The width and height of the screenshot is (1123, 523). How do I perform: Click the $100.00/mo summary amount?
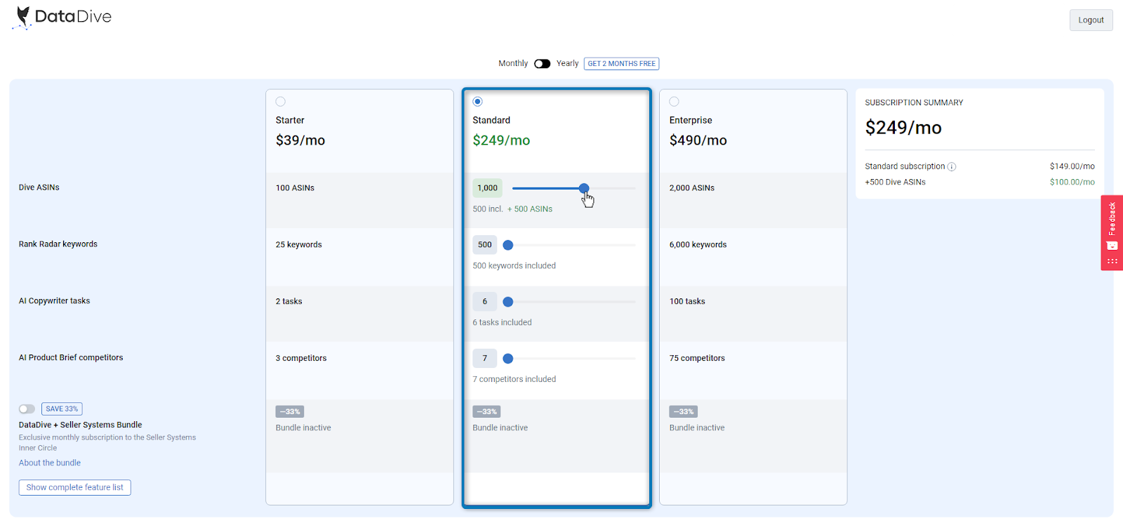coord(1072,183)
